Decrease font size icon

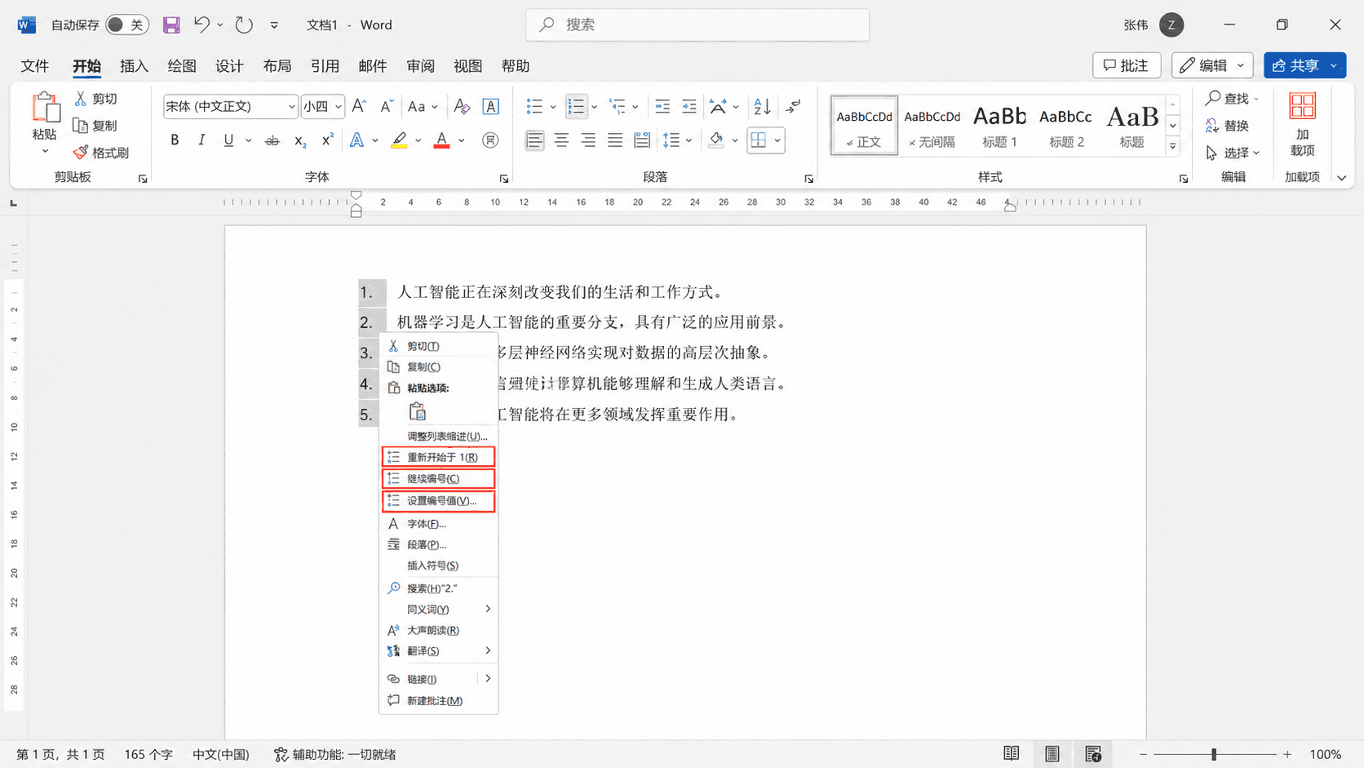(x=387, y=106)
